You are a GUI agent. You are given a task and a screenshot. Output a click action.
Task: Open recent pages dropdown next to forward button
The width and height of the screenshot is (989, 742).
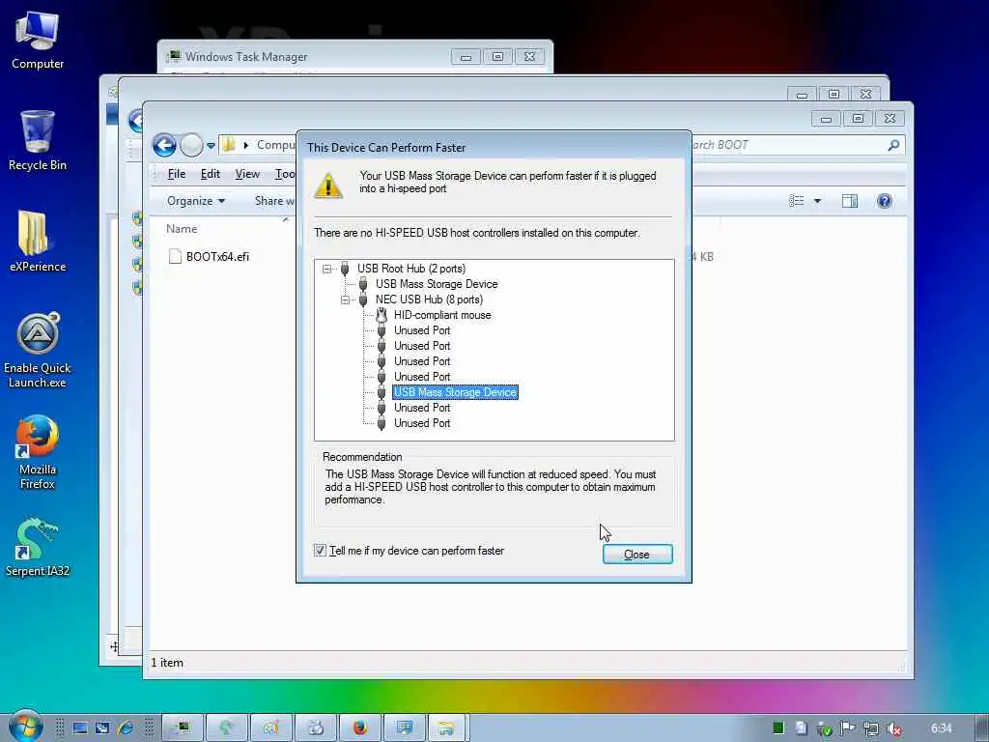click(211, 145)
